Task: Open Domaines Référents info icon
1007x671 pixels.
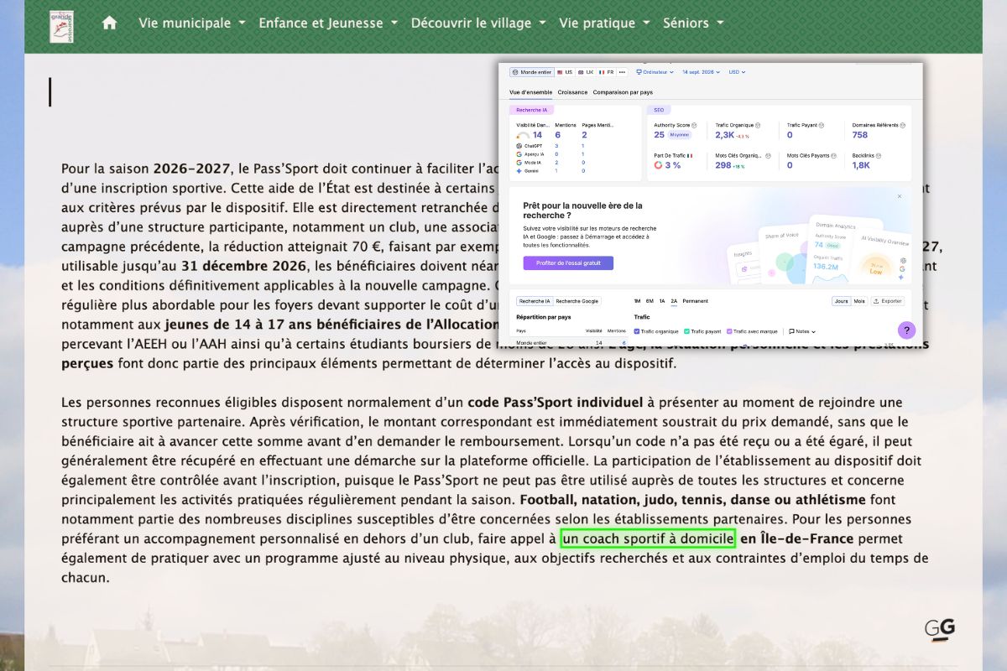Action: (x=901, y=125)
